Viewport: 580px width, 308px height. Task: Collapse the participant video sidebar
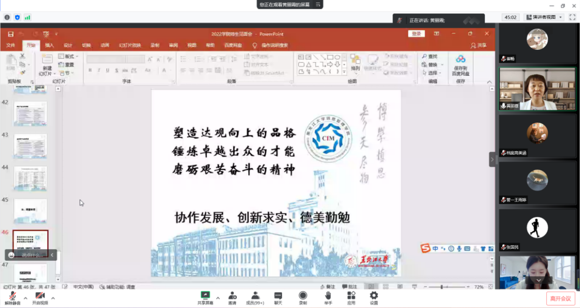point(492,159)
